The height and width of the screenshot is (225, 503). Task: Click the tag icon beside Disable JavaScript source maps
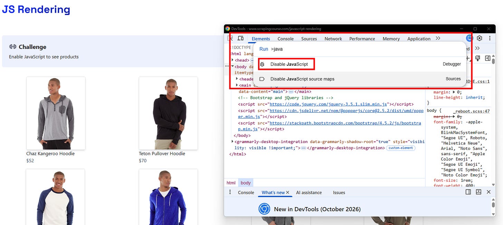click(x=262, y=79)
